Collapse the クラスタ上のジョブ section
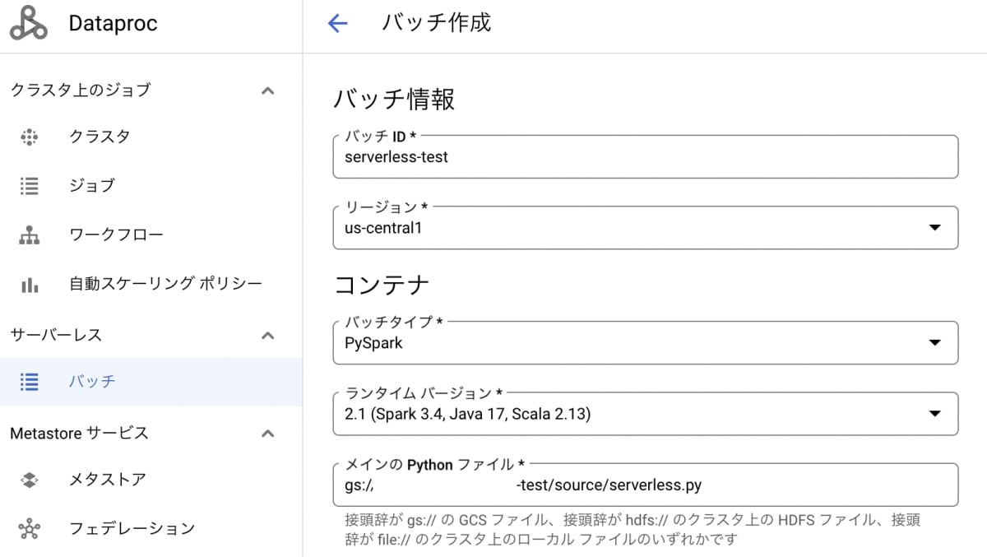Screen dimensions: 987x557 [x=267, y=91]
